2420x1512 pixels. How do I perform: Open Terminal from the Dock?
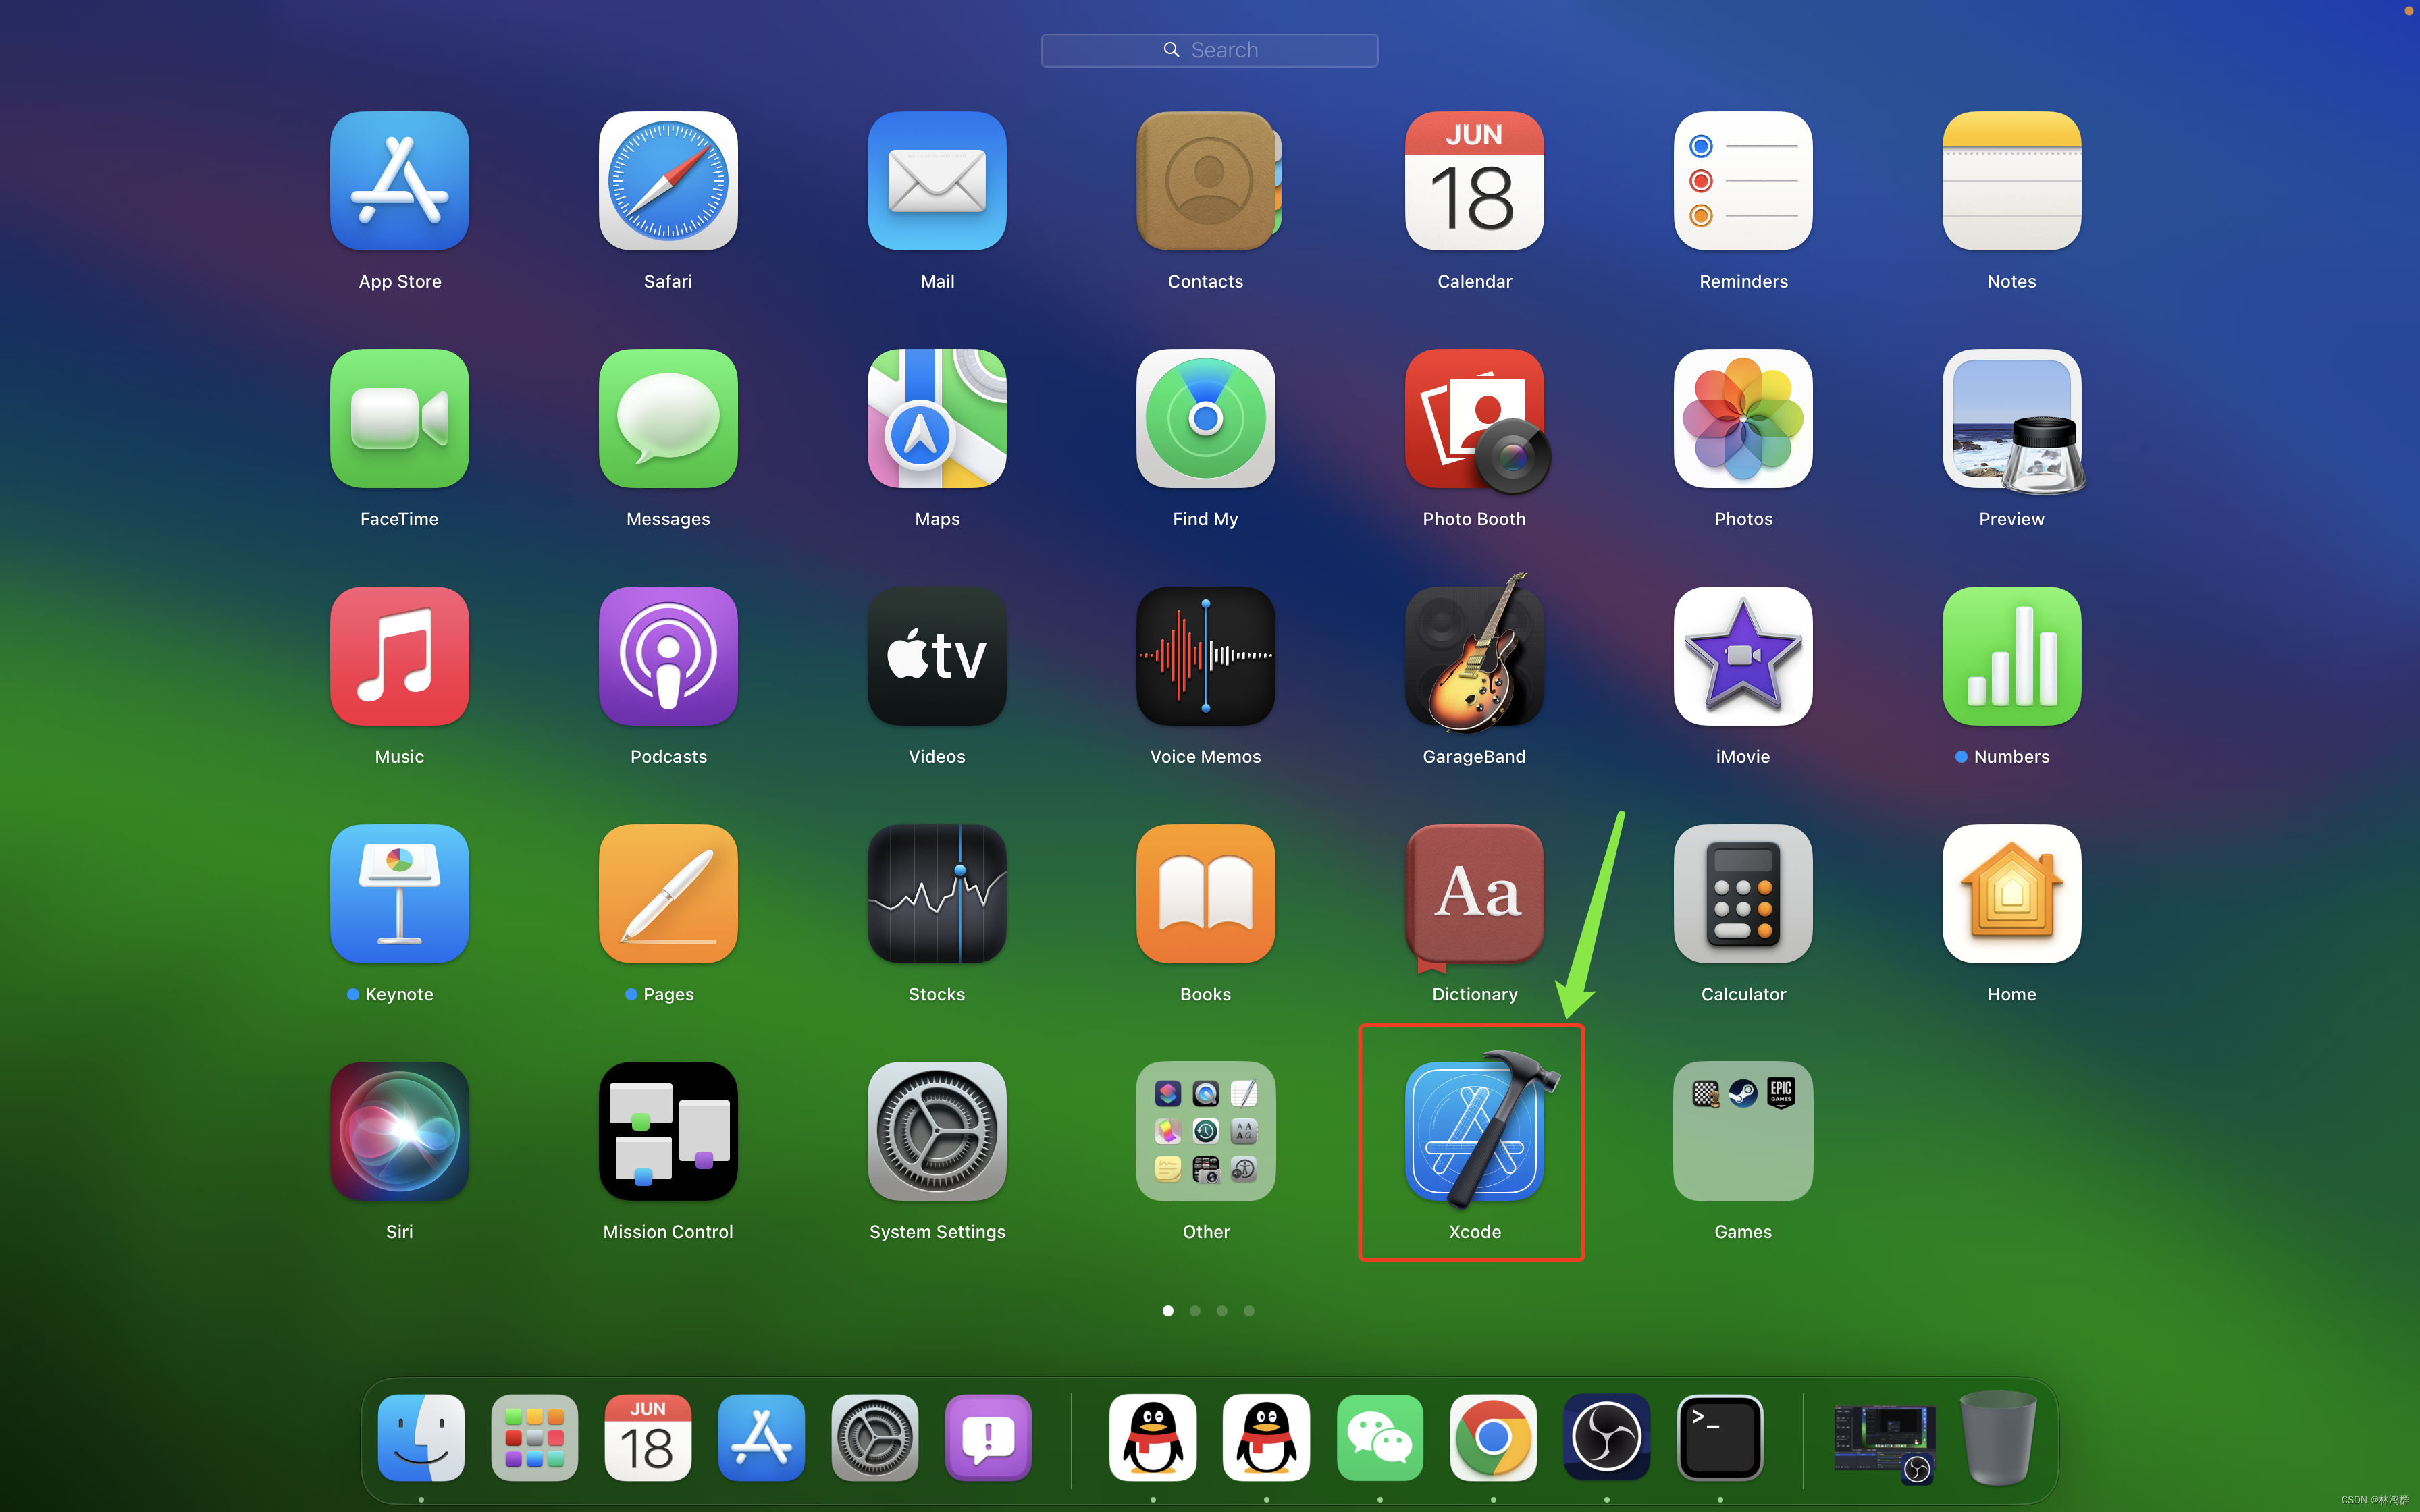pyautogui.click(x=1720, y=1437)
